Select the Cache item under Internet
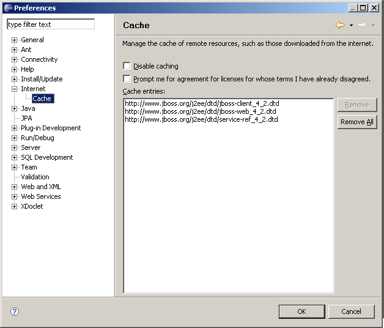The width and height of the screenshot is (384, 328). (42, 99)
